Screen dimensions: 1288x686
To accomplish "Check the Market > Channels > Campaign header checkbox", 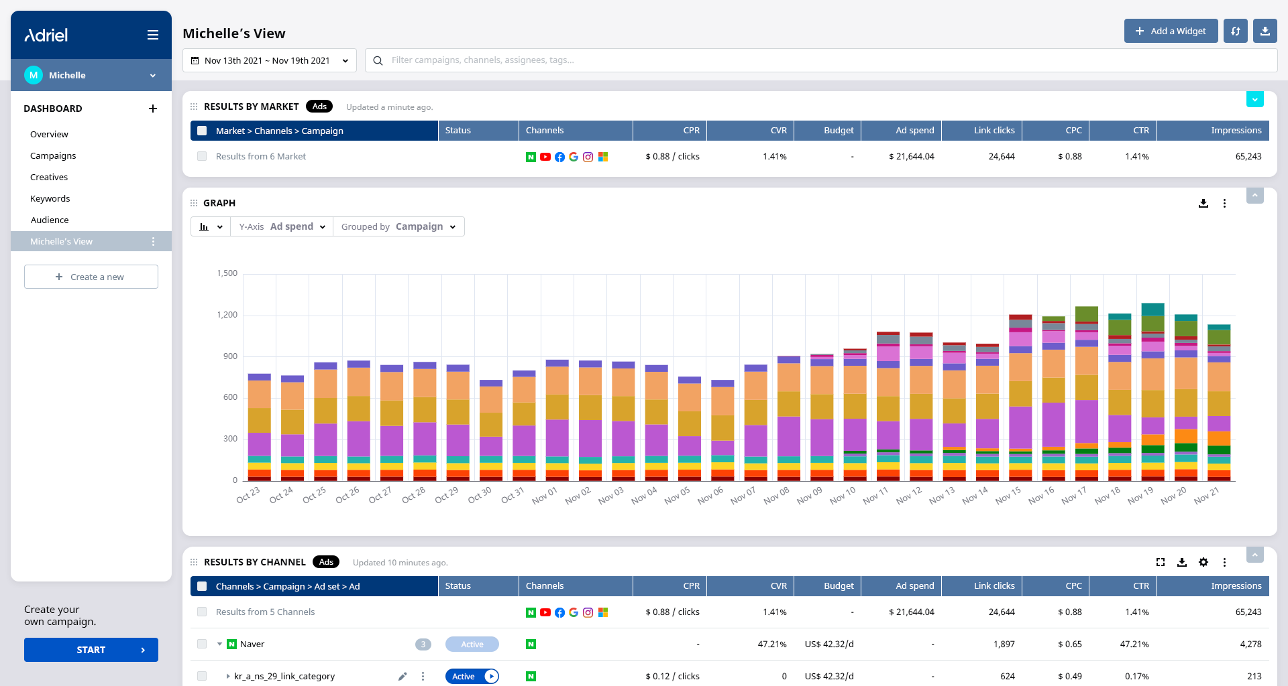I will click(x=202, y=131).
